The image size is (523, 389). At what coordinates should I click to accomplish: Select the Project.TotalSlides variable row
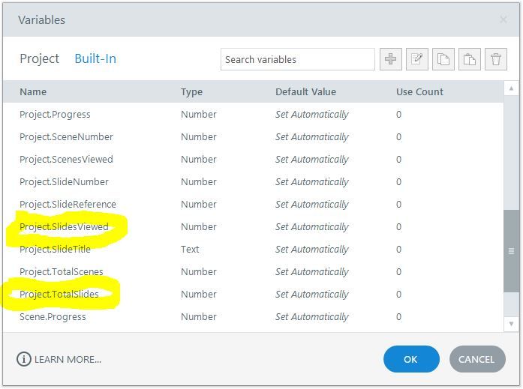[x=59, y=294]
